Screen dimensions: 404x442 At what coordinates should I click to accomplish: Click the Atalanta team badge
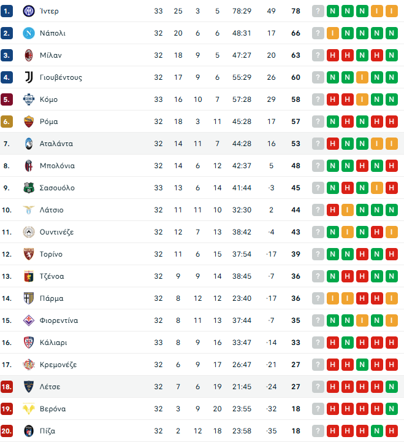(x=28, y=144)
